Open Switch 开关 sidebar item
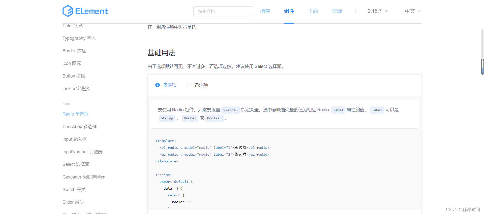484x214 pixels. click(74, 190)
